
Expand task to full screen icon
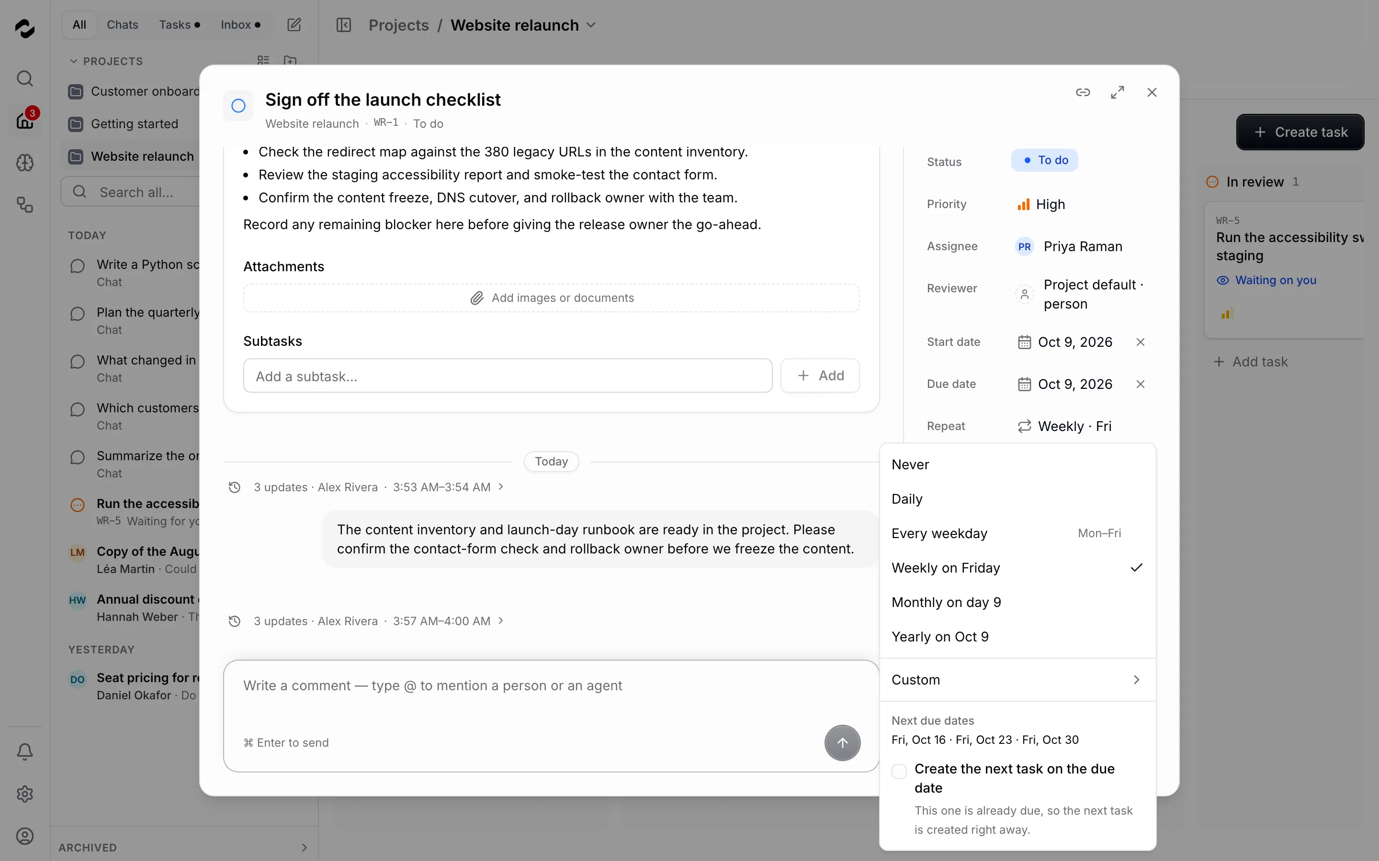[x=1118, y=92]
